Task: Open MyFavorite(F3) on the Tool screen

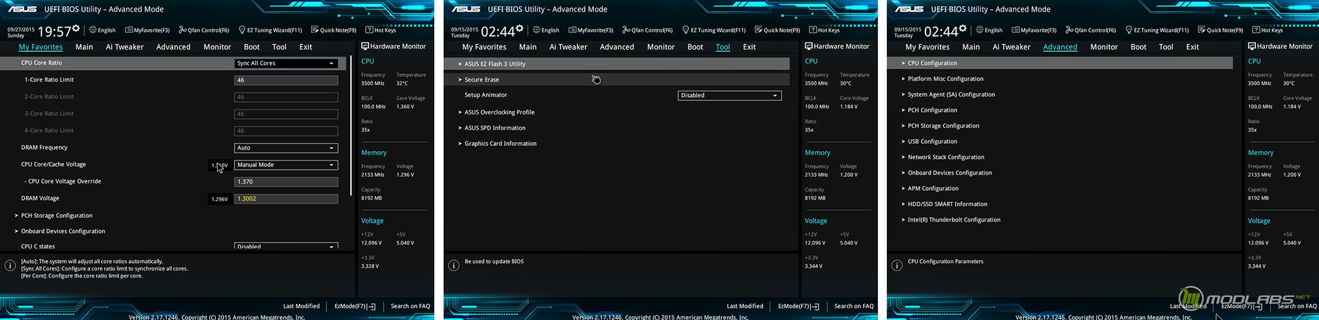Action: 591,30
